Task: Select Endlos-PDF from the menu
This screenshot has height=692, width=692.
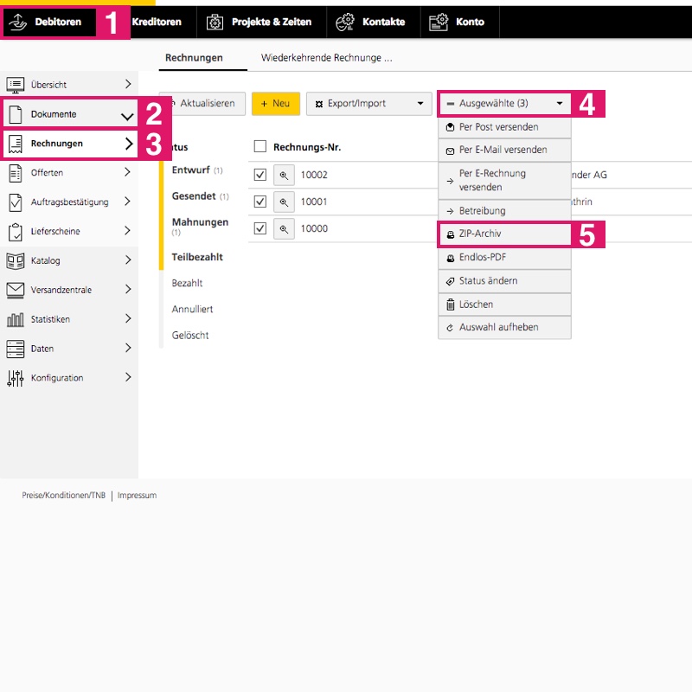Action: point(504,258)
